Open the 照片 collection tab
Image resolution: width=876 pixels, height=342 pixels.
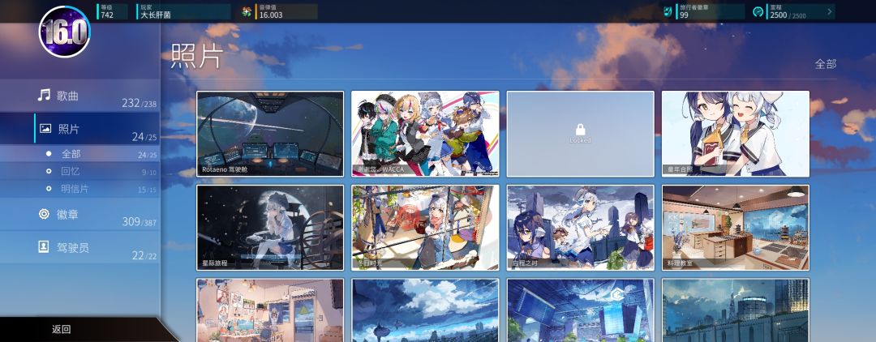point(79,129)
